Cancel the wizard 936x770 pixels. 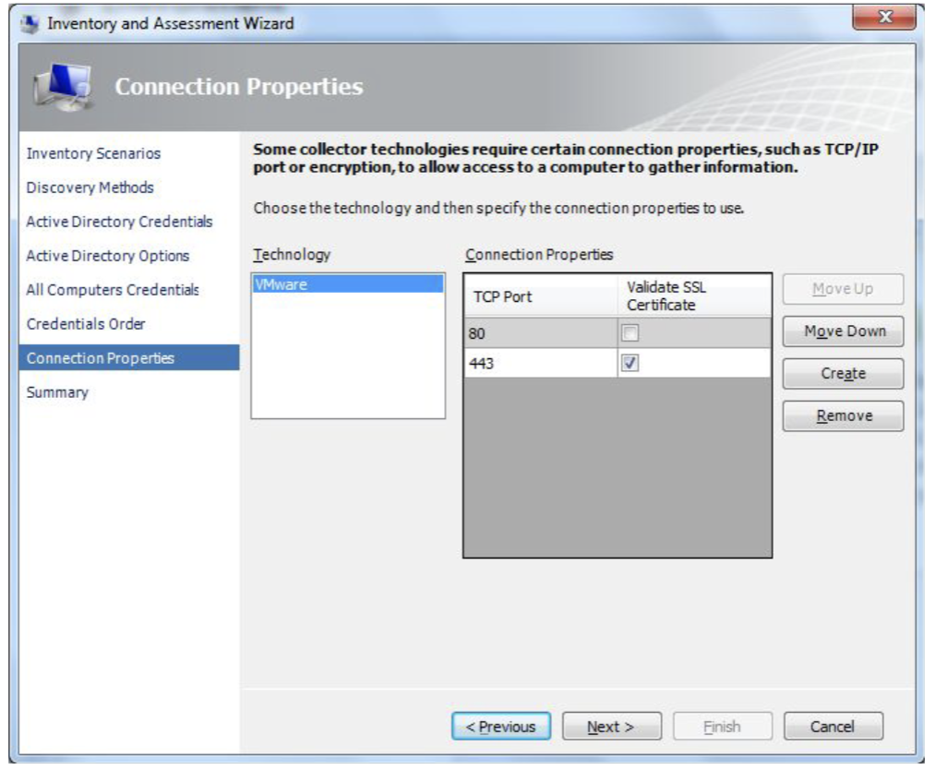(833, 727)
